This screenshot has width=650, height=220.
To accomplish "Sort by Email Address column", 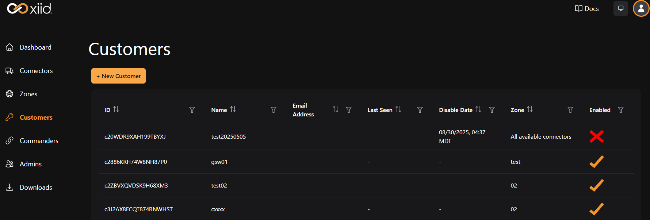I will 336,109.
